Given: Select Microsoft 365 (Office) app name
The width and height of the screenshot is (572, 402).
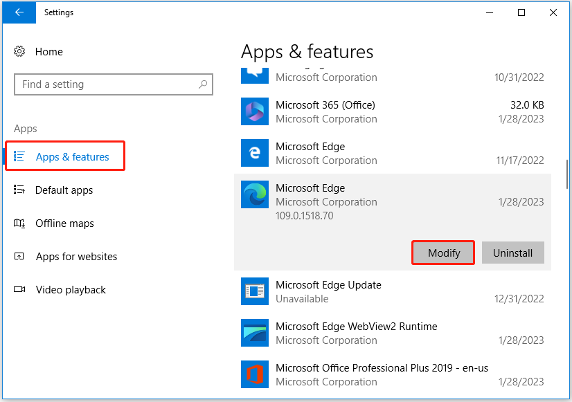Looking at the screenshot, I should click(x=325, y=105).
